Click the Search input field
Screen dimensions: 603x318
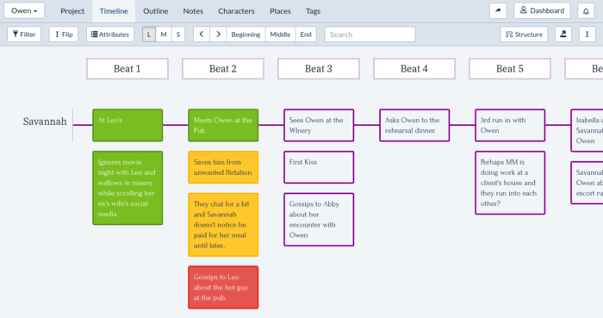[x=370, y=34]
